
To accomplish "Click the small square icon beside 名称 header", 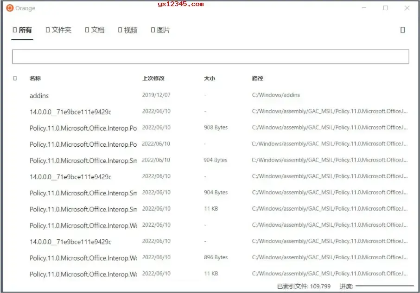I will coord(15,78).
